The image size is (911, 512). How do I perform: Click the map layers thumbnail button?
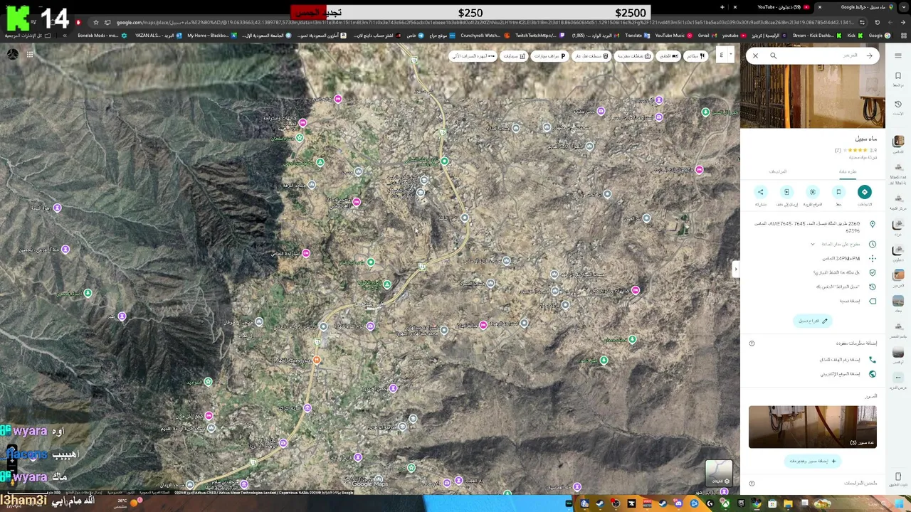coord(718,473)
